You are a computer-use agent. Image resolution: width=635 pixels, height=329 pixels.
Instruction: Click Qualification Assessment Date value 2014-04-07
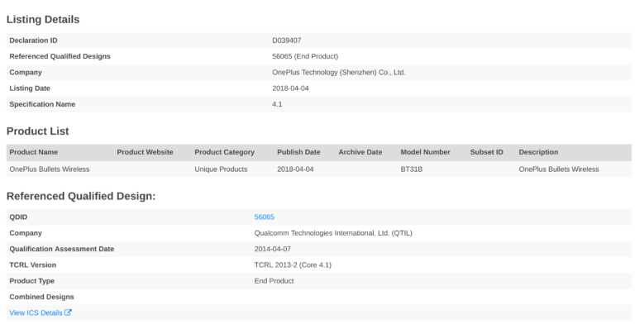point(273,249)
